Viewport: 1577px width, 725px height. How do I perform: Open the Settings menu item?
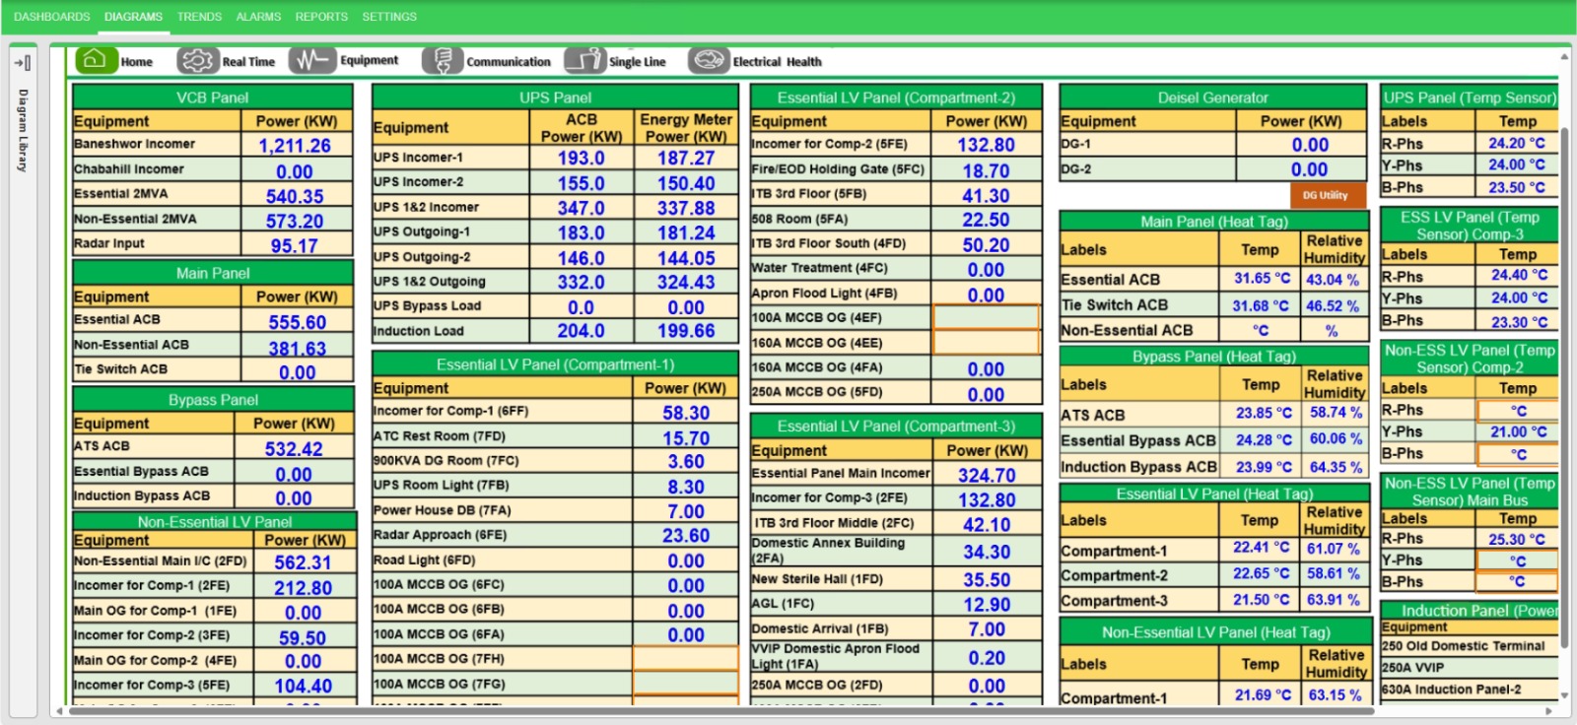pos(389,17)
